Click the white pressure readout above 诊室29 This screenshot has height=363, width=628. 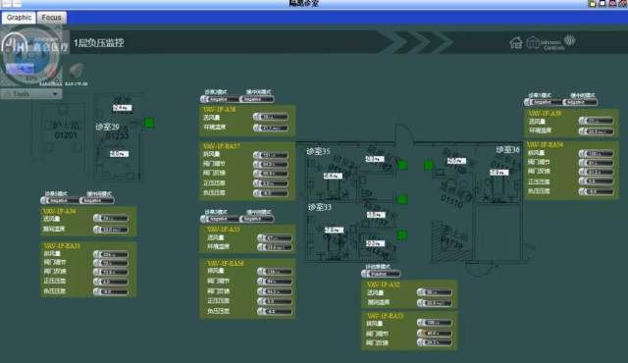point(122,108)
